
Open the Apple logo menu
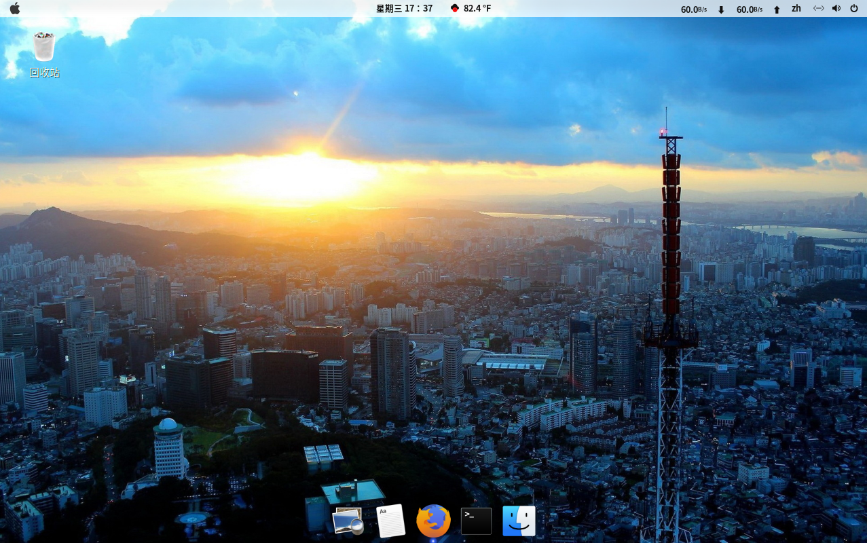15,8
